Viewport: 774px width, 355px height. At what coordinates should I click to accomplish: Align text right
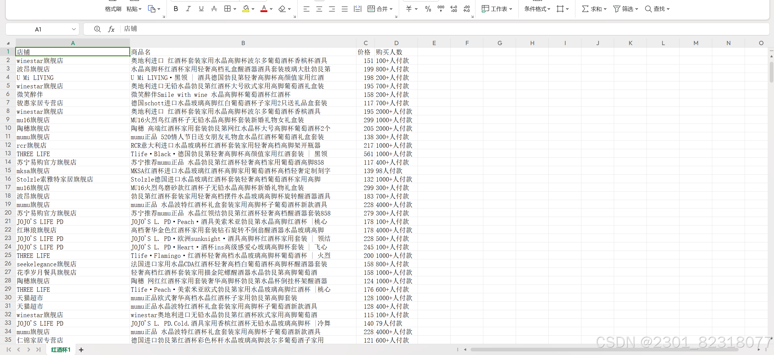tap(332, 9)
